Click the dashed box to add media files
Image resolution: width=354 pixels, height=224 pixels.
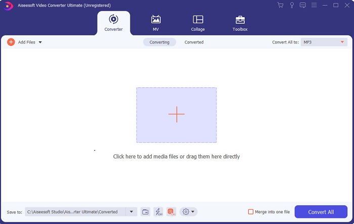[x=176, y=115]
